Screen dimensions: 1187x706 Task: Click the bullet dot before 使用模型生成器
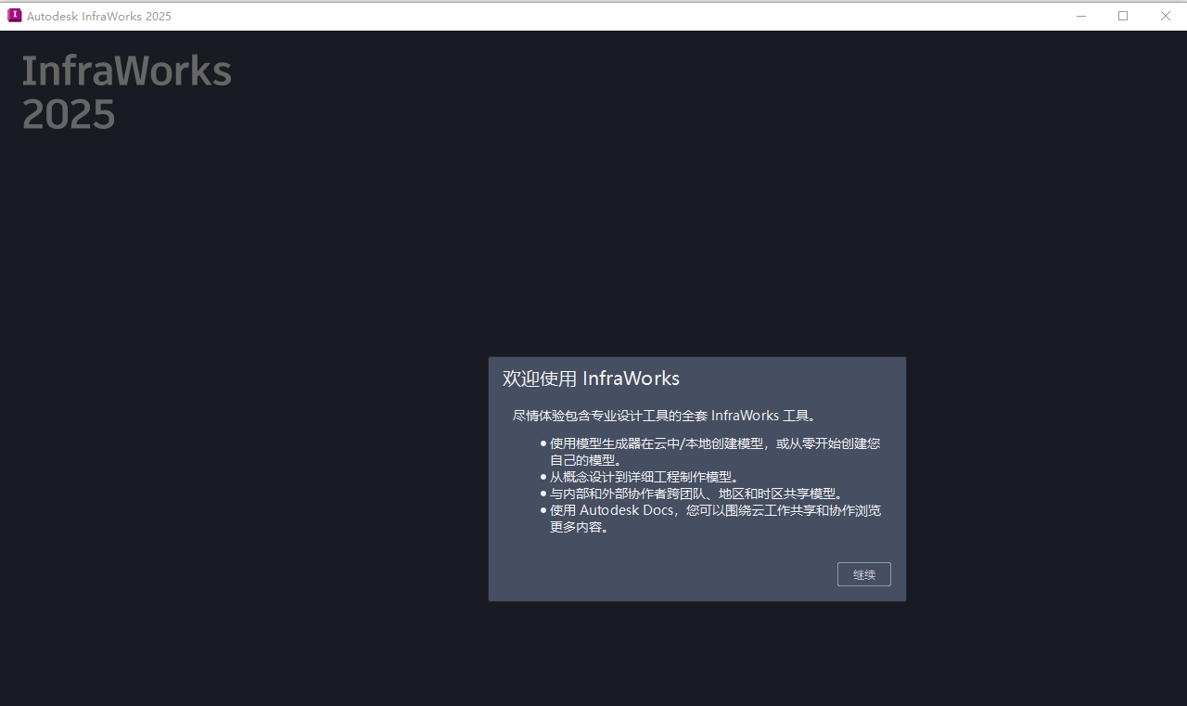pos(543,443)
